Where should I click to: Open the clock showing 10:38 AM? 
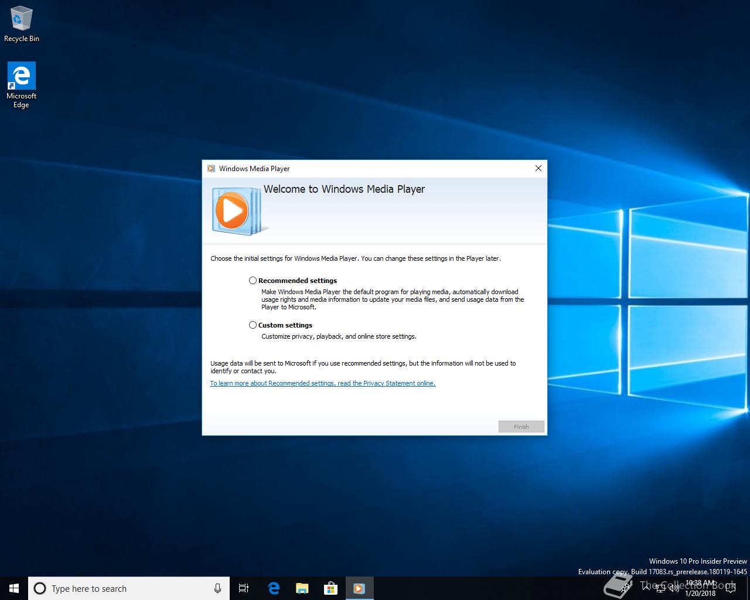coord(700,588)
